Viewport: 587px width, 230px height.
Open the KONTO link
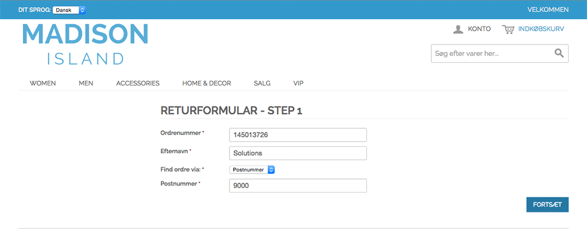(x=479, y=29)
